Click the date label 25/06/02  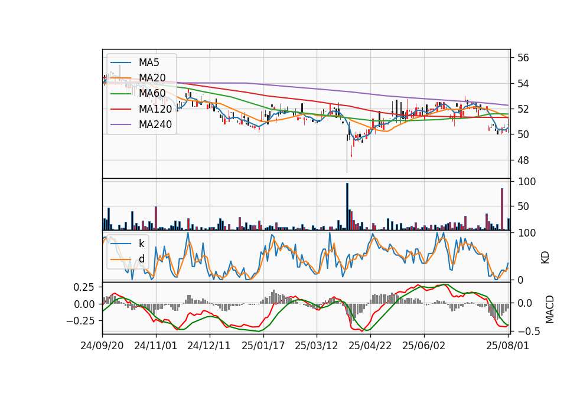pyautogui.click(x=423, y=346)
